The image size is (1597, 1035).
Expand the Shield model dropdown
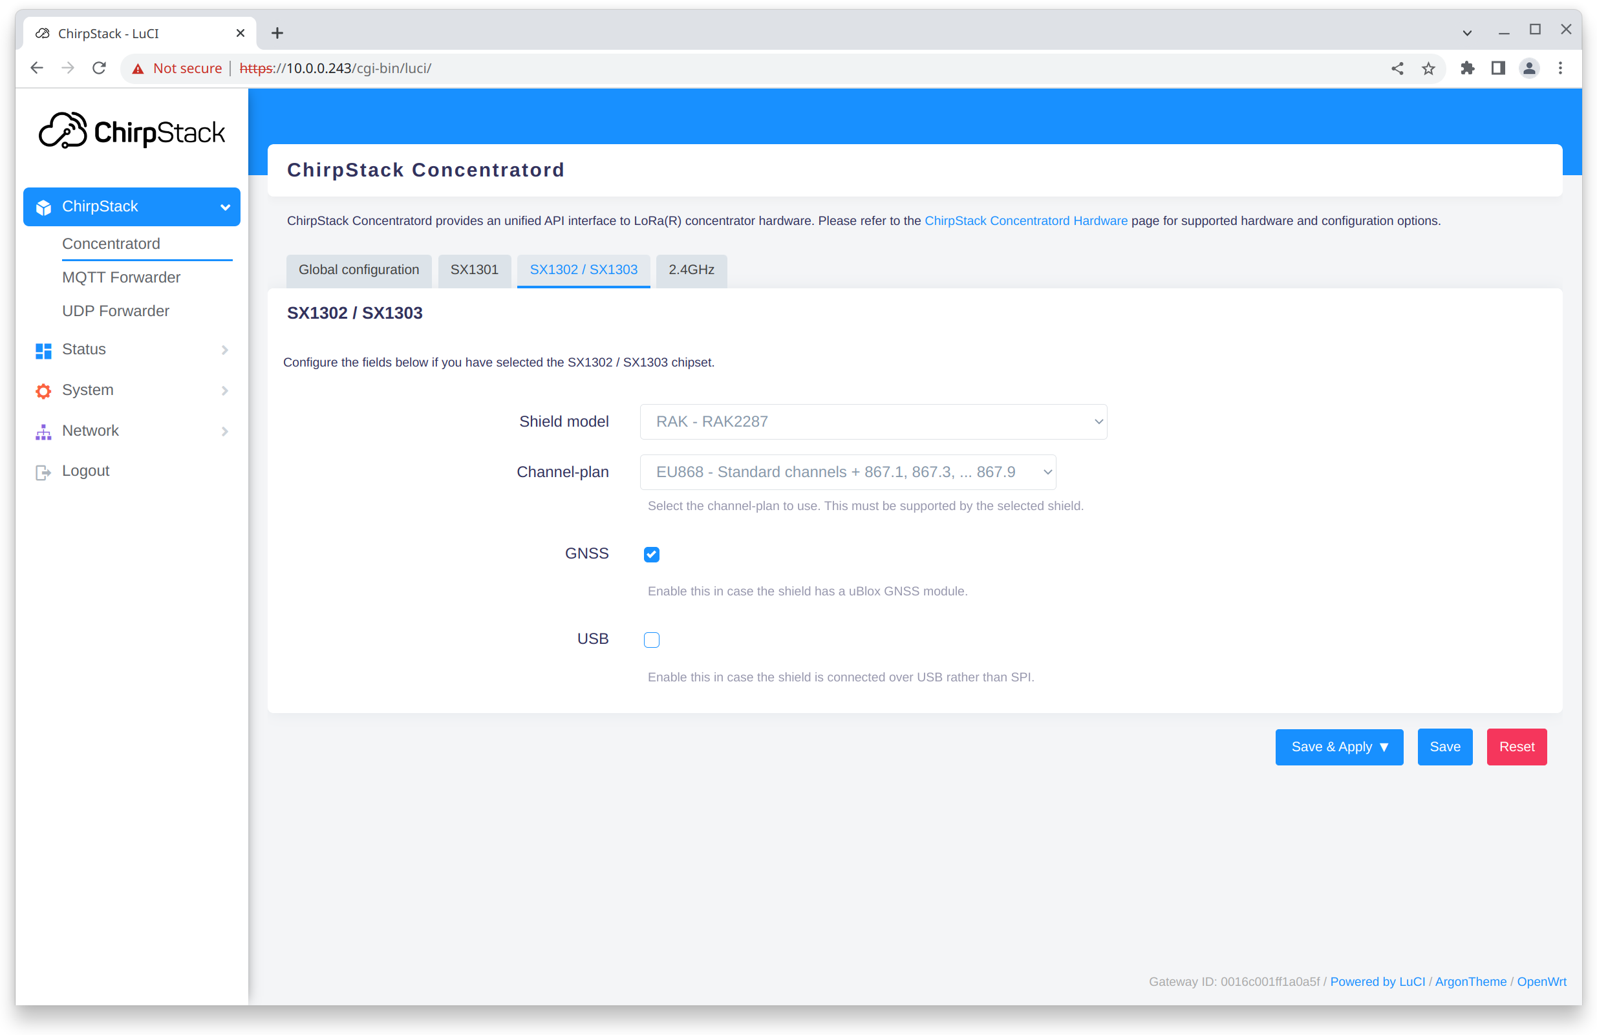(874, 421)
